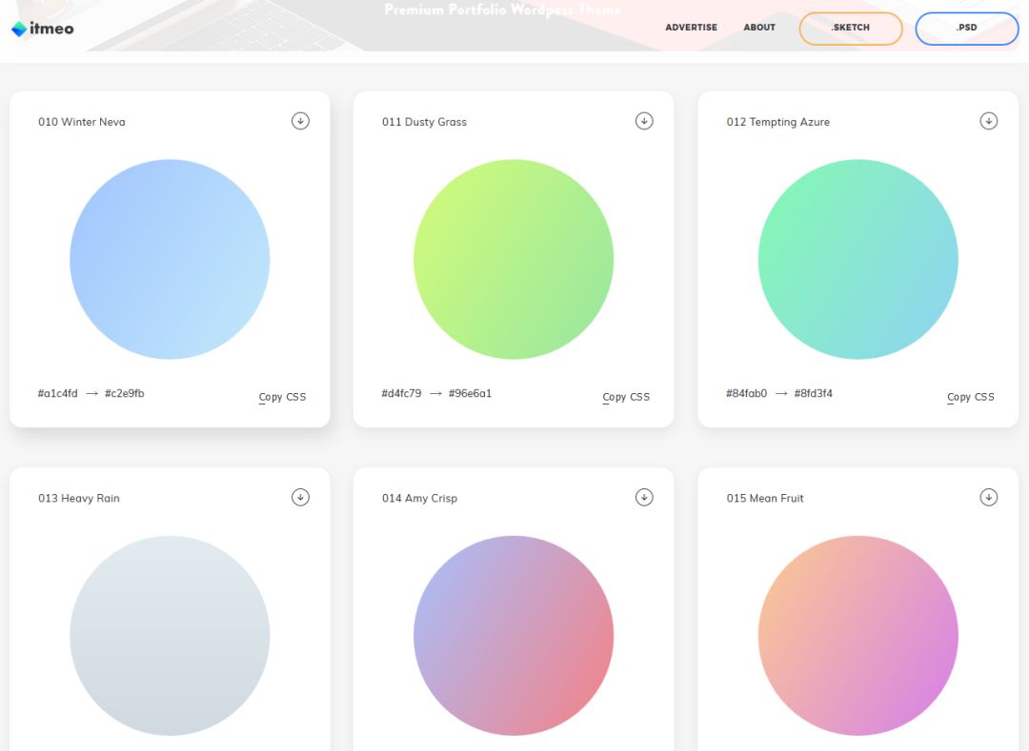Select the Dusty Grass green gradient circle
Image resolution: width=1029 pixels, height=751 pixels.
coord(514,260)
